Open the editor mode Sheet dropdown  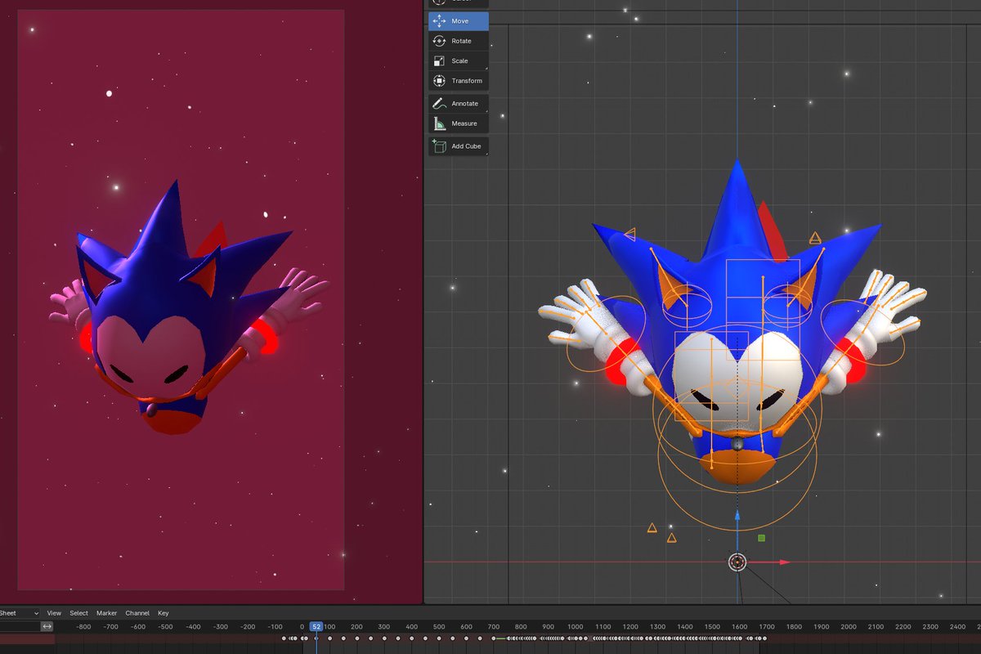point(20,613)
